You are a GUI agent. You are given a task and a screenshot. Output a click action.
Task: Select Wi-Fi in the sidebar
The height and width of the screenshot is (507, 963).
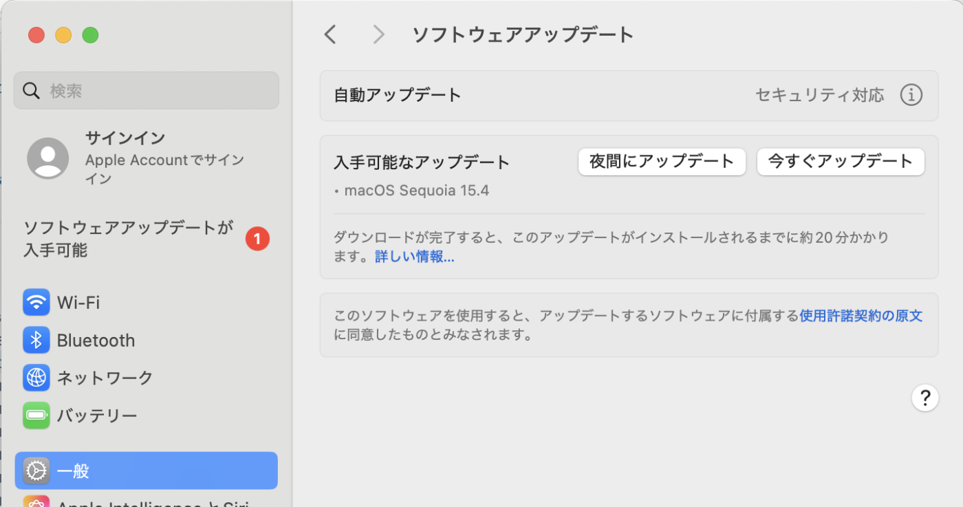tap(147, 302)
